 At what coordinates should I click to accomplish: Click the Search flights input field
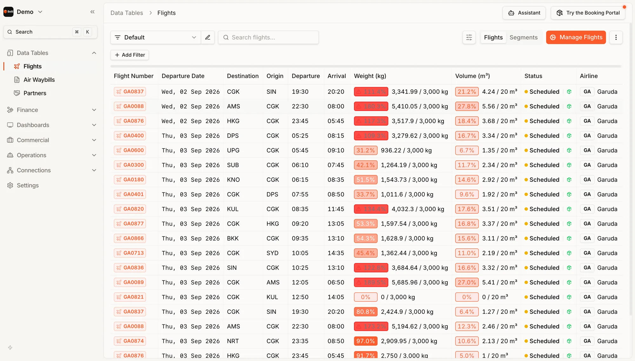click(268, 37)
